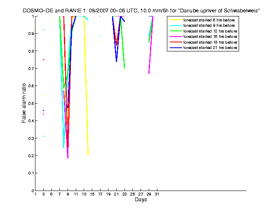Click y-axis tick label 0.3
The width and height of the screenshot is (272, 214).
click(31, 138)
